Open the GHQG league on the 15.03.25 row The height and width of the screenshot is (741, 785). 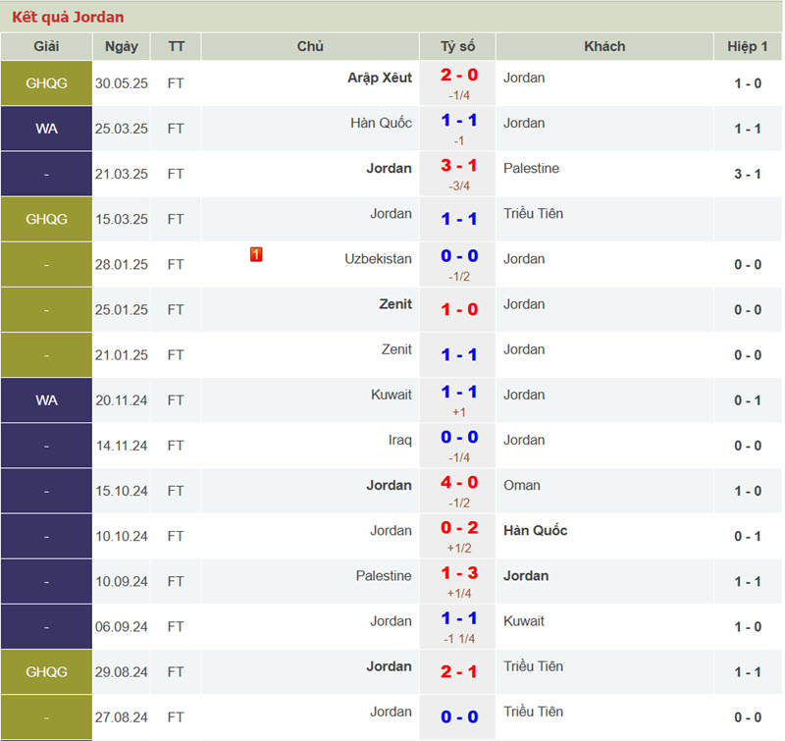pyautogui.click(x=46, y=219)
